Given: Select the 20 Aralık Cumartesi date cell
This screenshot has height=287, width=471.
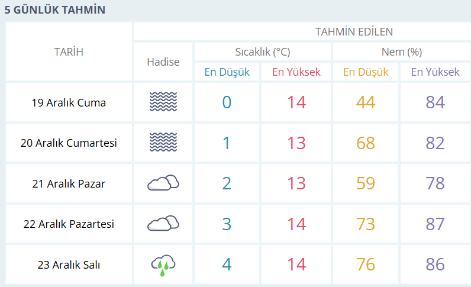Looking at the screenshot, I should tap(69, 143).
